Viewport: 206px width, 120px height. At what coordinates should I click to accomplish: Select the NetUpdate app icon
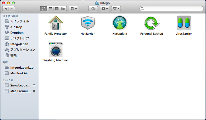[120, 23]
